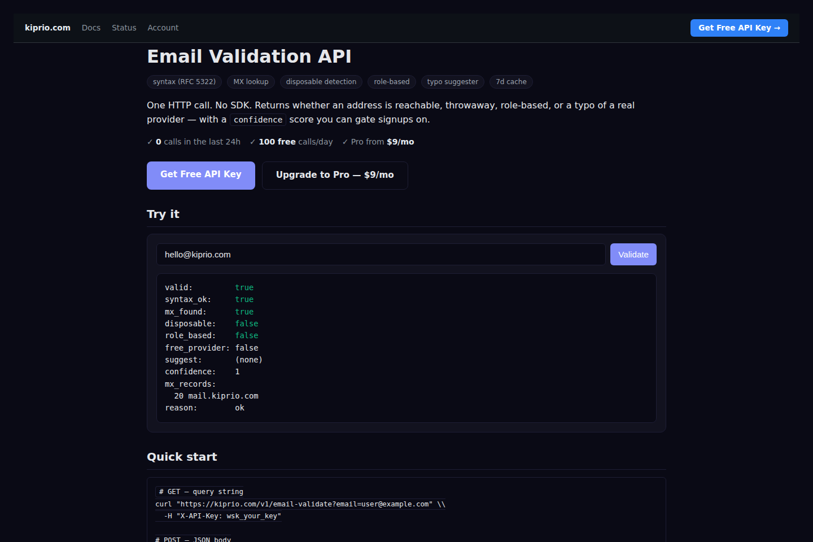813x542 pixels.
Task: Select the disposable detection tag
Action: [321, 82]
